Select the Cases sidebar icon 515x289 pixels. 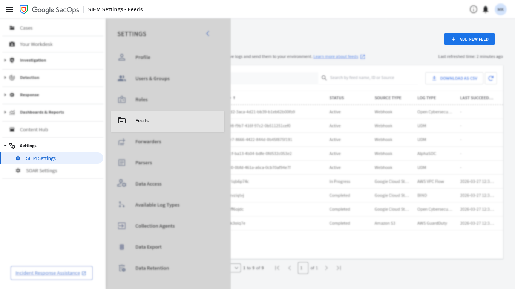[12, 27]
